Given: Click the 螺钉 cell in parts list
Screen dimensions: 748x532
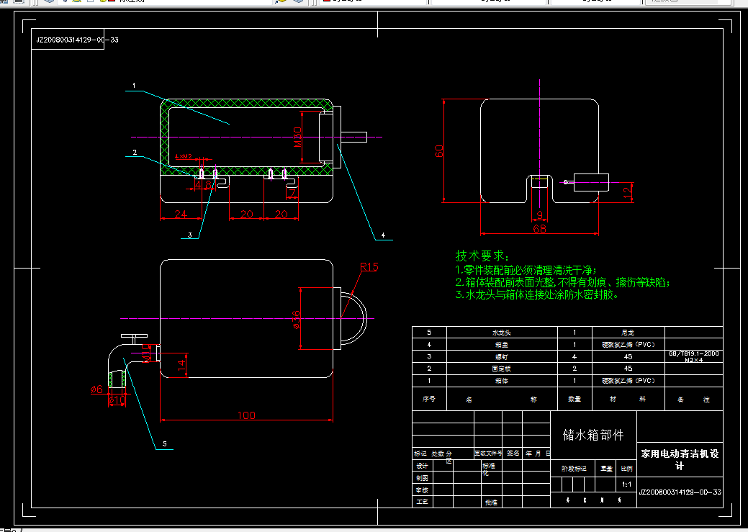Looking at the screenshot, I should [x=502, y=356].
